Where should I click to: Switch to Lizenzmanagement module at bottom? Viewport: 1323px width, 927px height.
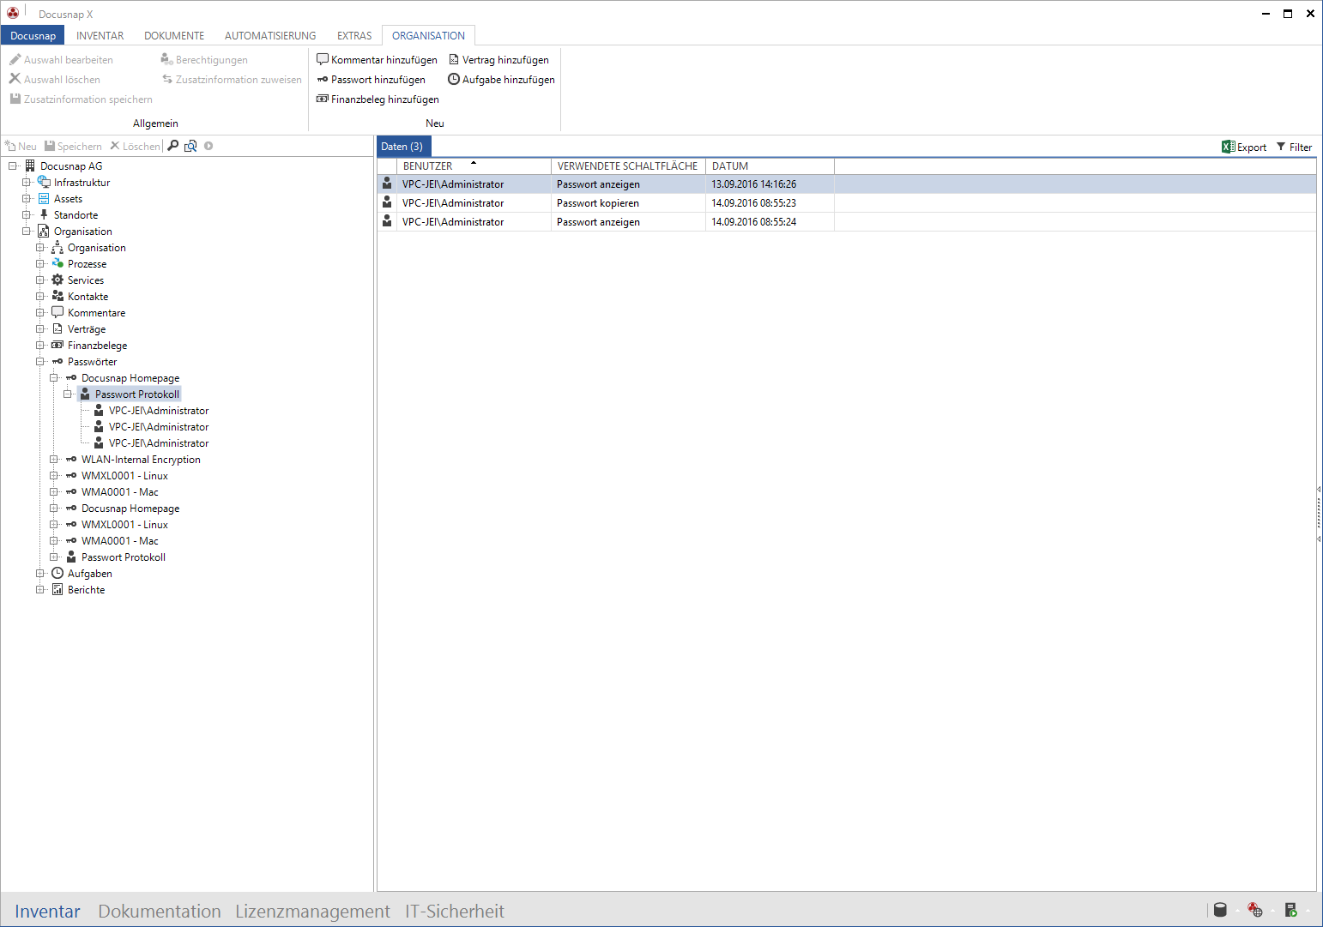[x=312, y=911]
